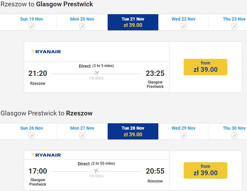Click no-flight icon under Wed 29 Nov

(x=184, y=135)
